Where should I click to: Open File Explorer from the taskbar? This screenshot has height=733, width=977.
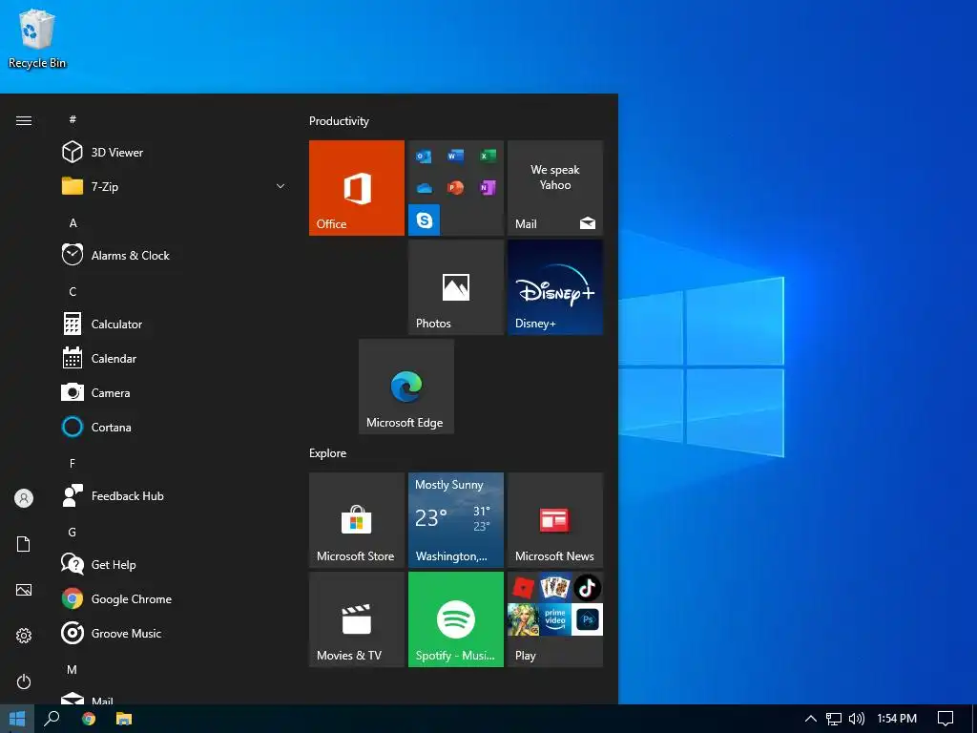[124, 719]
